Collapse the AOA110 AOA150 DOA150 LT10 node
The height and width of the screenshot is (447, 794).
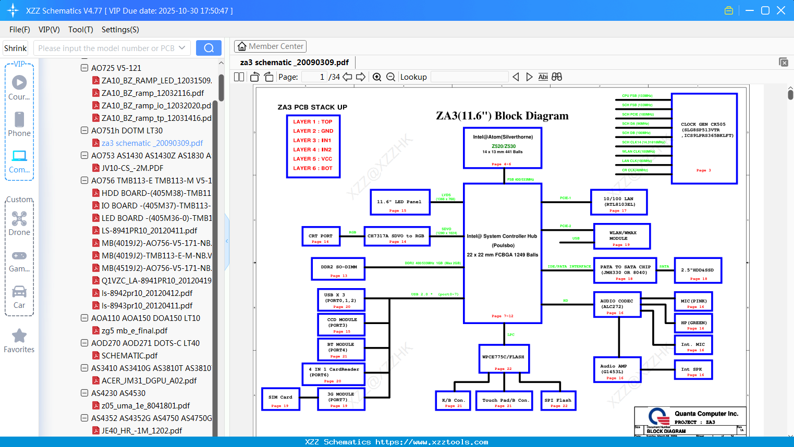tap(84, 318)
